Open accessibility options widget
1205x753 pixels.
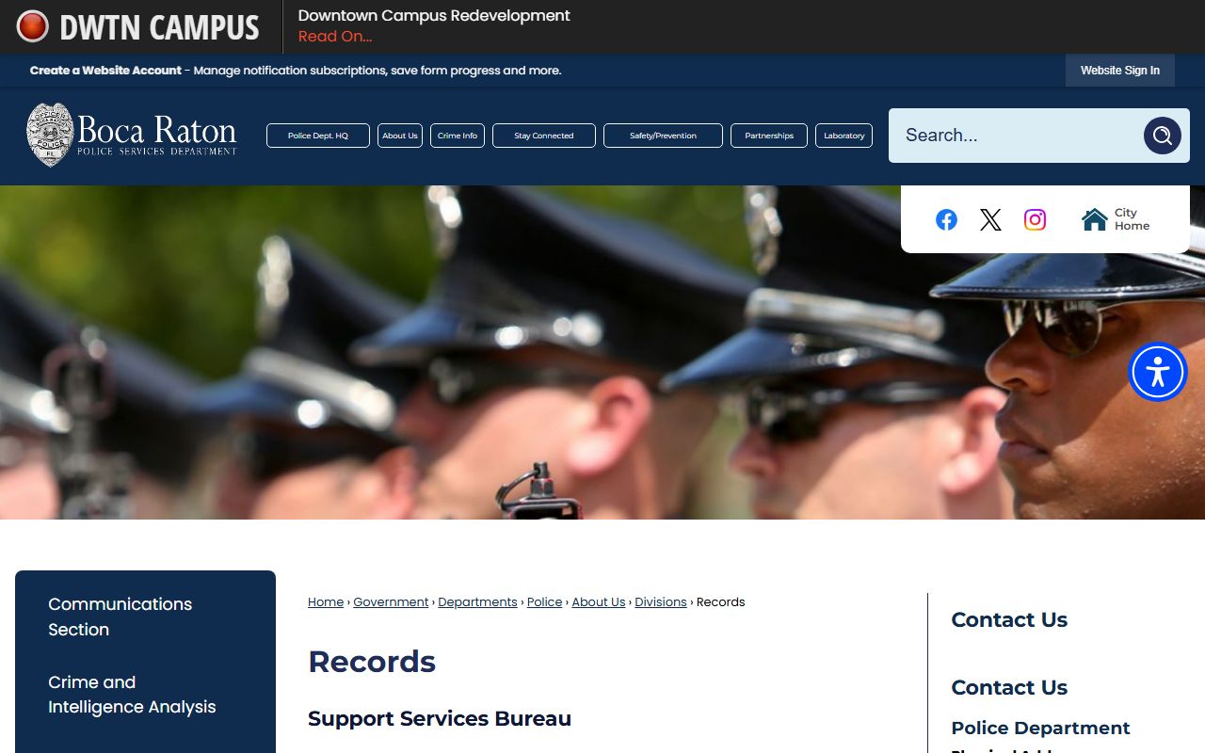click(1158, 372)
